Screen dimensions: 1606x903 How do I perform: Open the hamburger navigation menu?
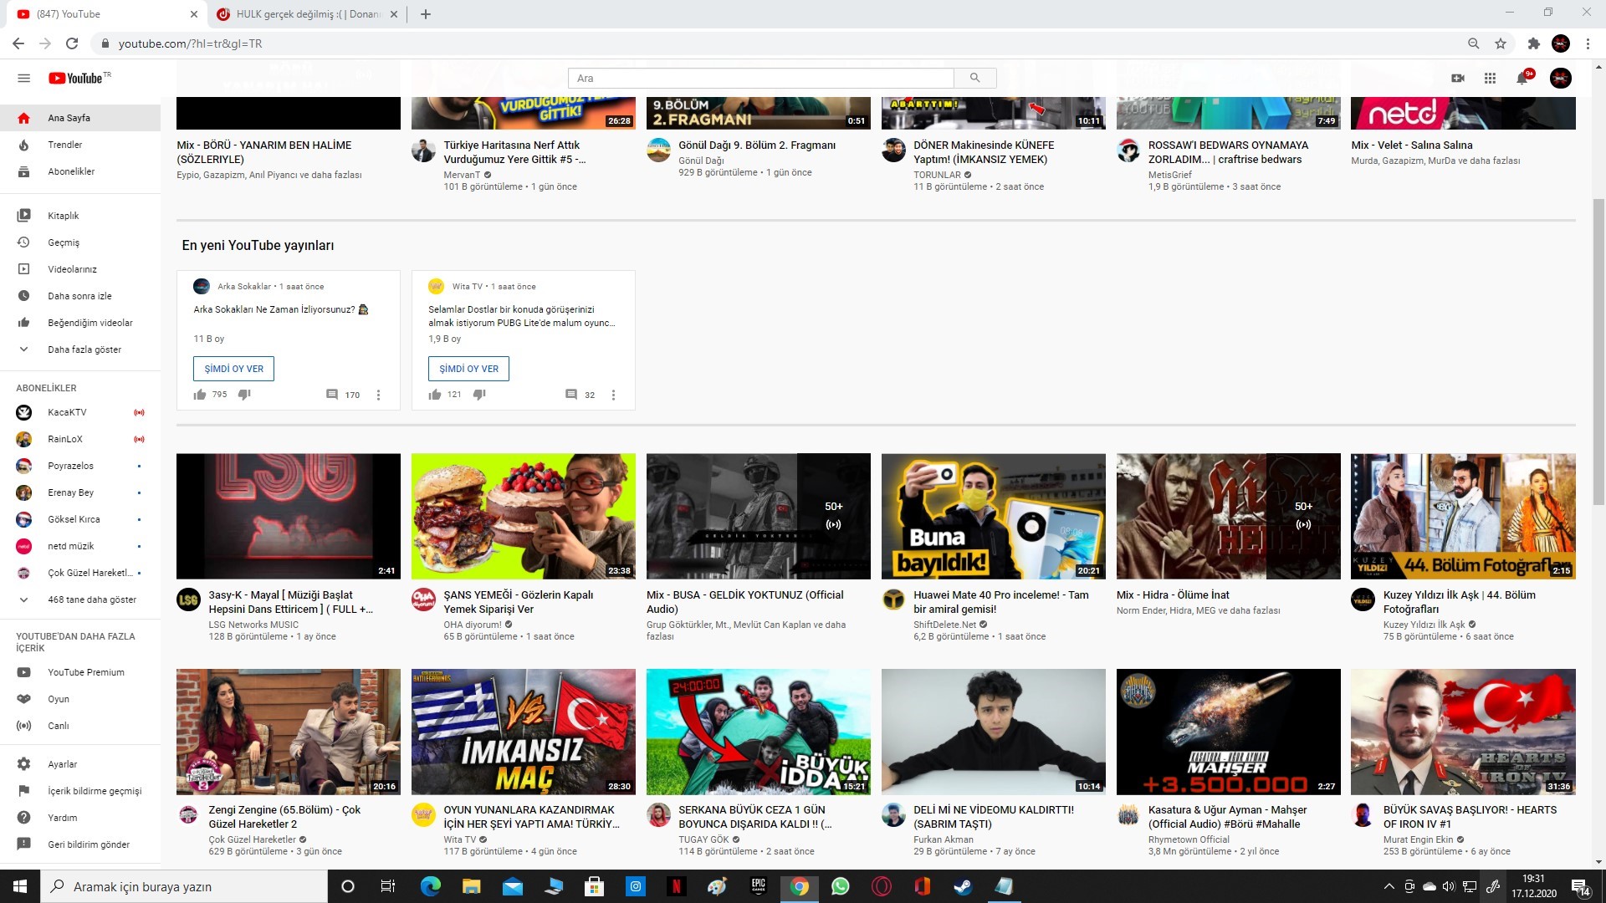tap(23, 77)
